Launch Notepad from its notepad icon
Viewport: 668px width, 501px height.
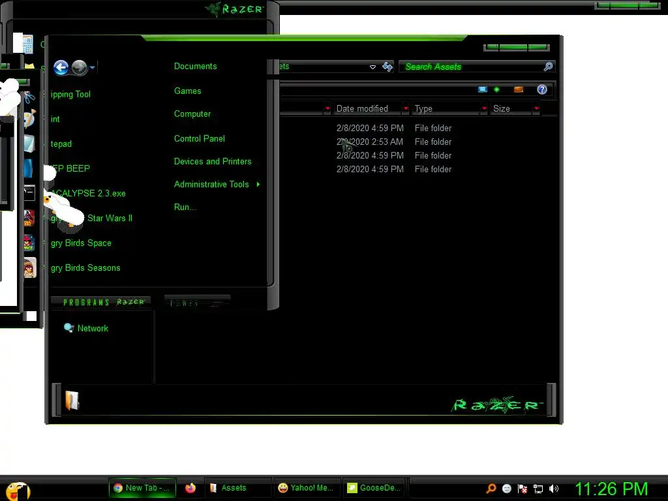(x=29, y=144)
